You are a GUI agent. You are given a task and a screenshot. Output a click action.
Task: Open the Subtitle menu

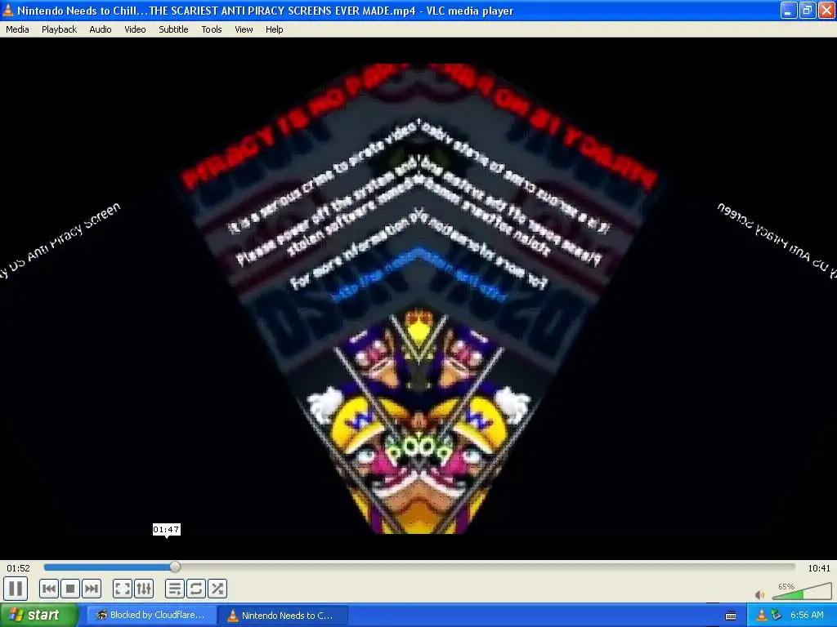tap(173, 29)
